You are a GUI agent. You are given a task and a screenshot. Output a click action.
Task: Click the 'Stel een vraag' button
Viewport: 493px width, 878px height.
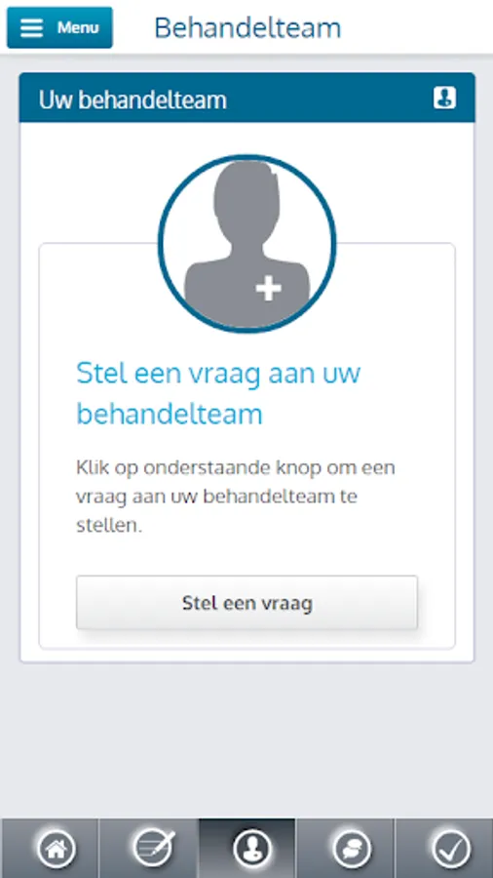click(246, 603)
